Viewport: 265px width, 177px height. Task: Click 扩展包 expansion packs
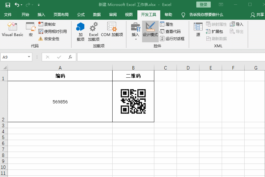point(214,31)
